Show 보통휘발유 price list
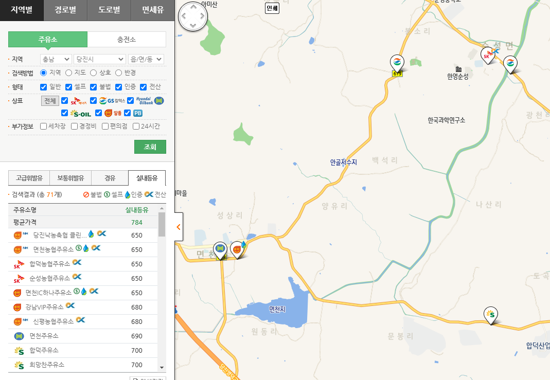This screenshot has width=550, height=380. tap(70, 178)
